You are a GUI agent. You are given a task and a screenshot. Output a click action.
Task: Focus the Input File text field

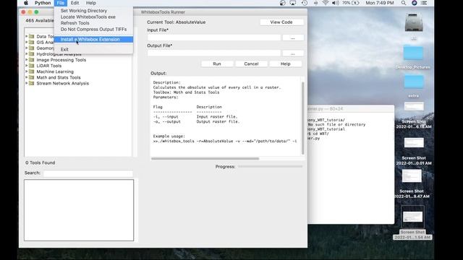point(214,38)
